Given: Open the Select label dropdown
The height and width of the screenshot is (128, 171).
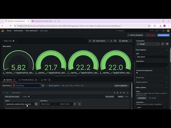Looking at the screenshot, I should pos(46,104).
